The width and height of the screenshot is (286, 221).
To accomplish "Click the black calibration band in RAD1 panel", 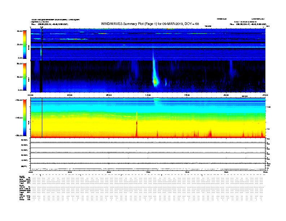I will pyautogui.click(x=41, y=76).
